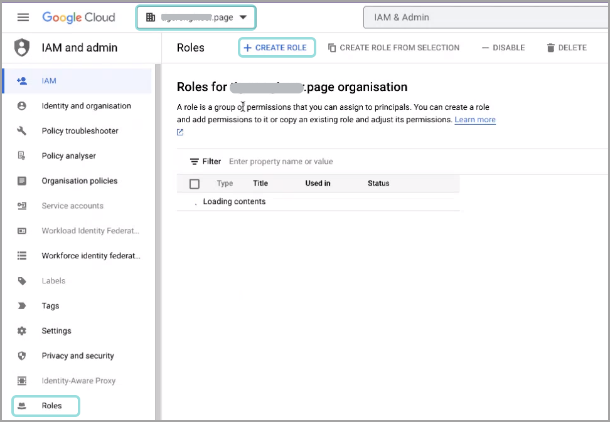Screen dimensions: 610x422
Task: Click the Google Cloud logo
Action: tap(78, 17)
